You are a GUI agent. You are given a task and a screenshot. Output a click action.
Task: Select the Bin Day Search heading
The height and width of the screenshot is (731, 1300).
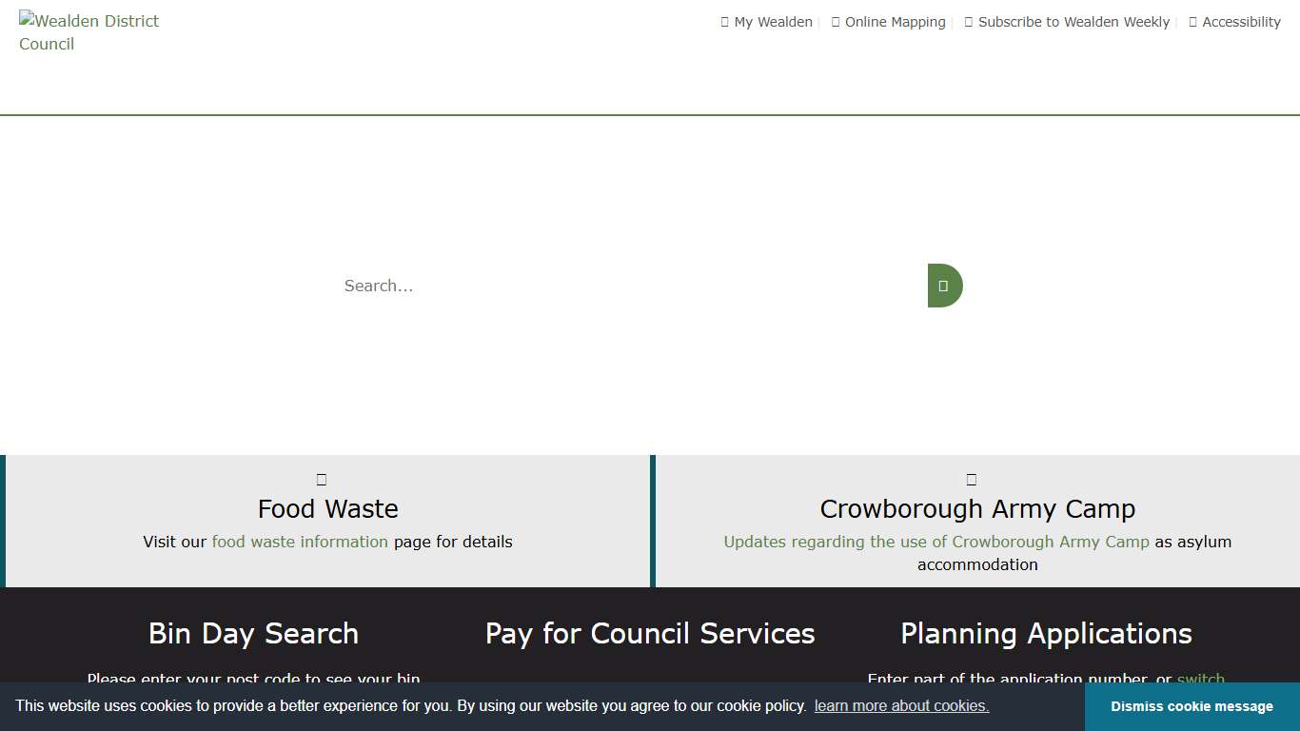click(x=252, y=633)
